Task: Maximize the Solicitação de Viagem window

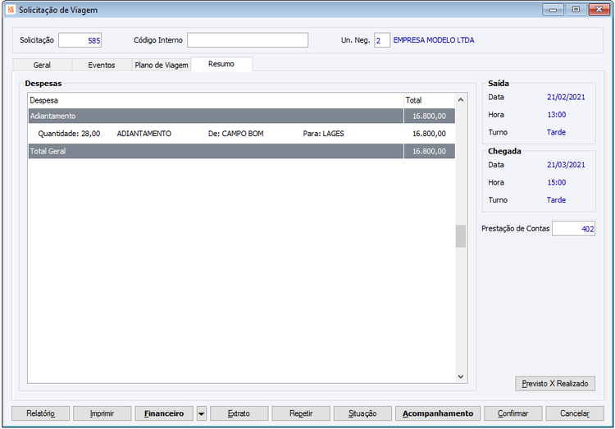Action: 576,9
